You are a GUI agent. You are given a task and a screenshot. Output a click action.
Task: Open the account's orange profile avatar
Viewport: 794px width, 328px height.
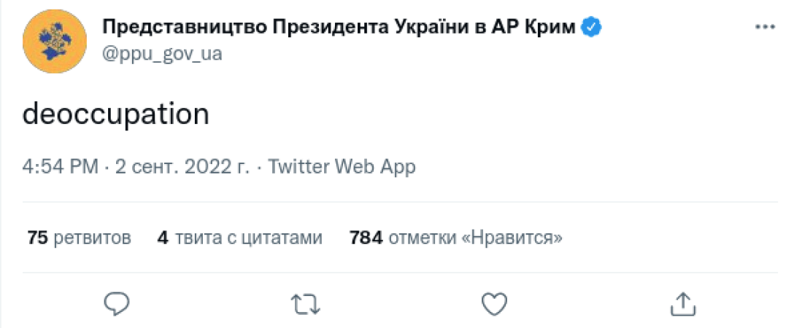53,41
